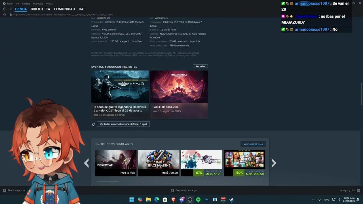Screen dimensions: 363x204
Task: Click ENG language indicator in tray
Action: 327,200
